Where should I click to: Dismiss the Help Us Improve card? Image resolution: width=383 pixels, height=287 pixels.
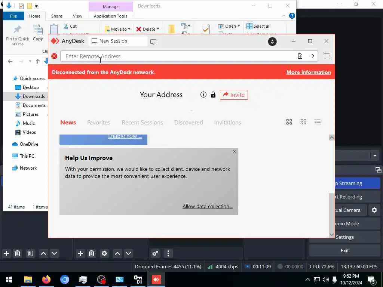click(234, 152)
